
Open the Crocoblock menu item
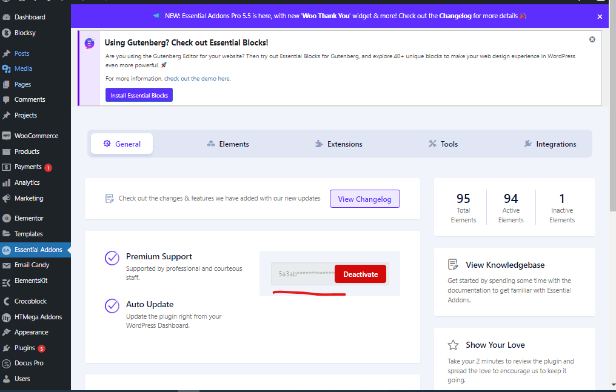point(30,301)
